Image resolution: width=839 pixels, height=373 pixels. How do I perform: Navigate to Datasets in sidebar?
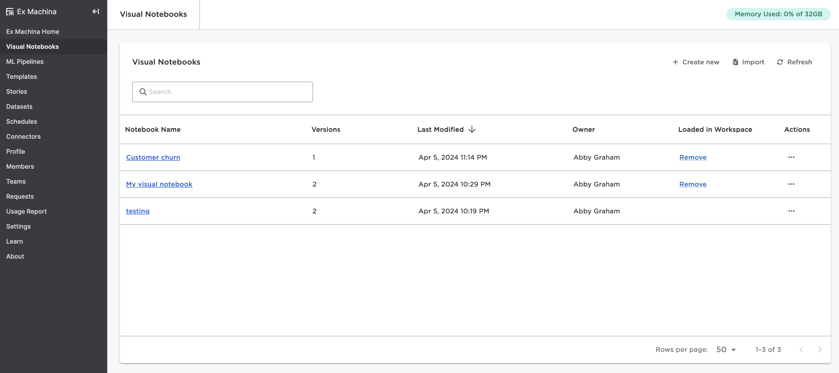(19, 106)
